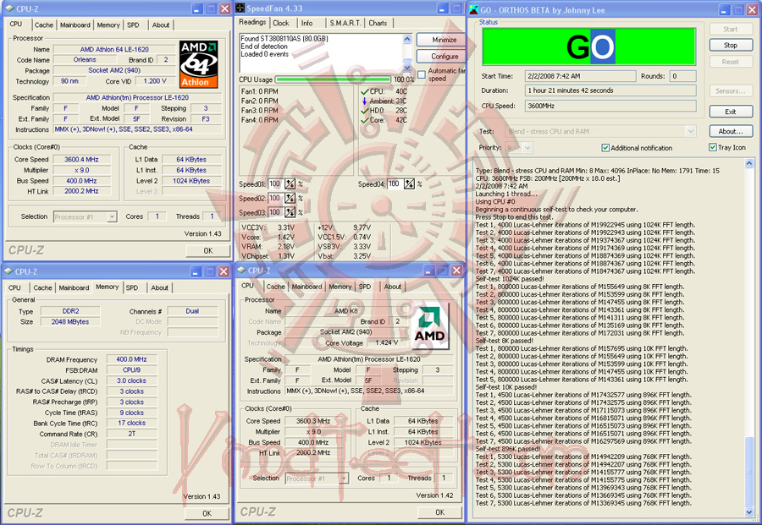Image resolution: width=762 pixels, height=525 pixels.
Task: Click Speed04 spinner arrows in SpeedFan
Action: coord(409,184)
